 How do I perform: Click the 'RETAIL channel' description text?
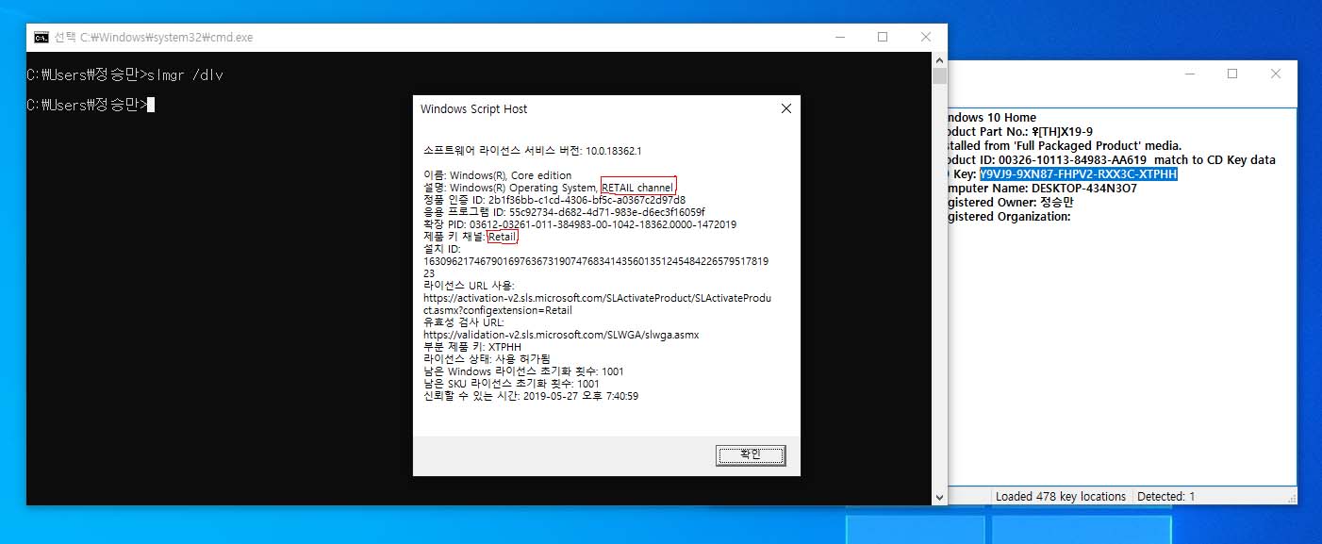click(638, 188)
